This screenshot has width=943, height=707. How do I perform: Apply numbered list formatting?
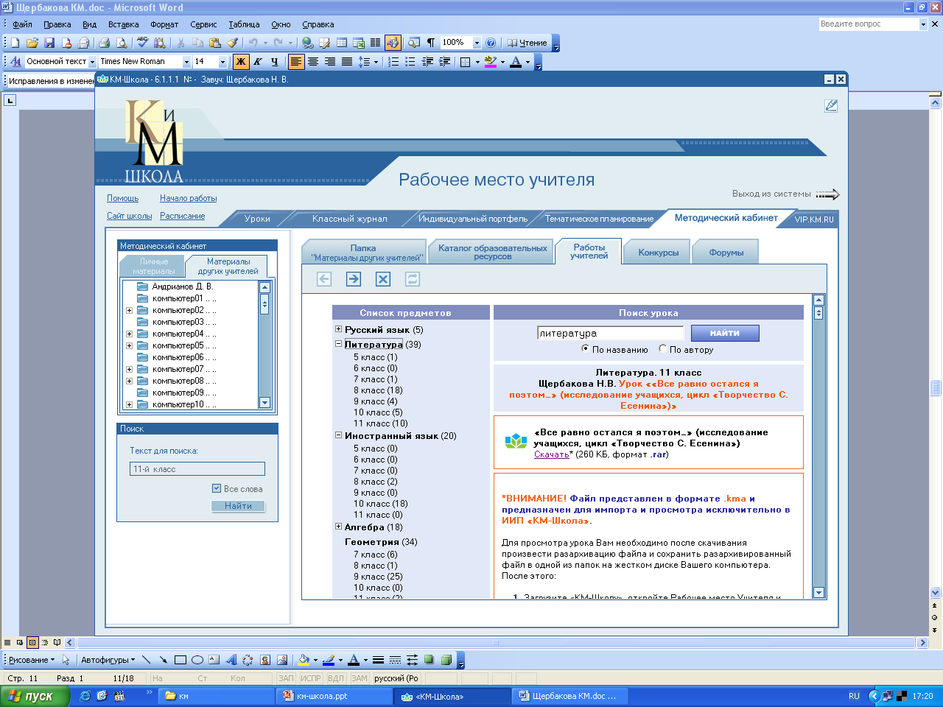[393, 62]
